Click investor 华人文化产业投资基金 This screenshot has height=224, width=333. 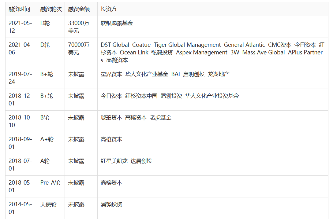pyautogui.click(x=212, y=96)
